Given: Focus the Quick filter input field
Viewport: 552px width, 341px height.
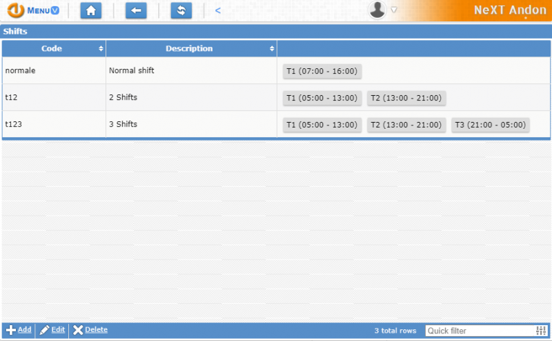Looking at the screenshot, I should [x=480, y=331].
